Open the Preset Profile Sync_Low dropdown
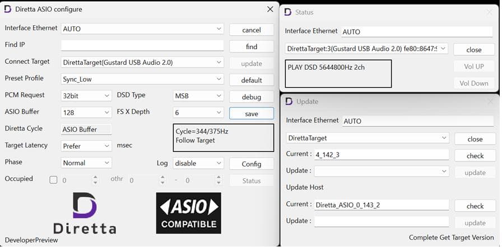This screenshot has width=502, height=247. point(142,79)
